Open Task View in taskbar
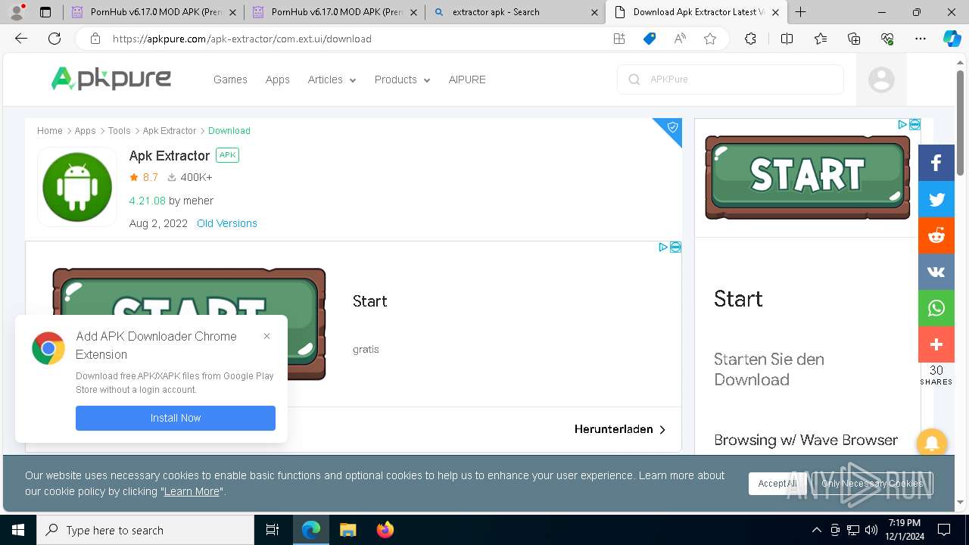969x545 pixels. [273, 530]
